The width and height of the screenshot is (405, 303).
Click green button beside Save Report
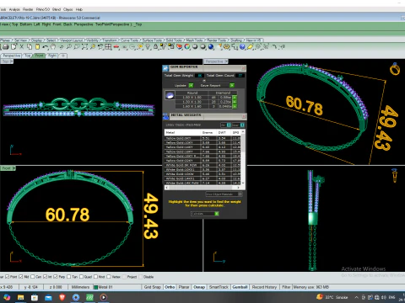[x=232, y=85]
